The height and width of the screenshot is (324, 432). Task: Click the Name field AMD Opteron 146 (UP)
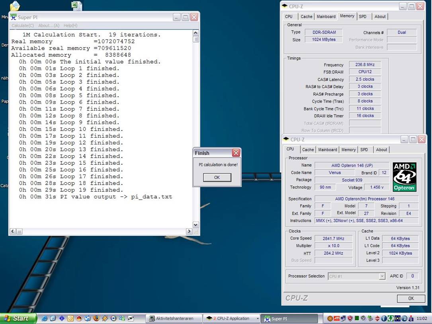tap(352, 166)
